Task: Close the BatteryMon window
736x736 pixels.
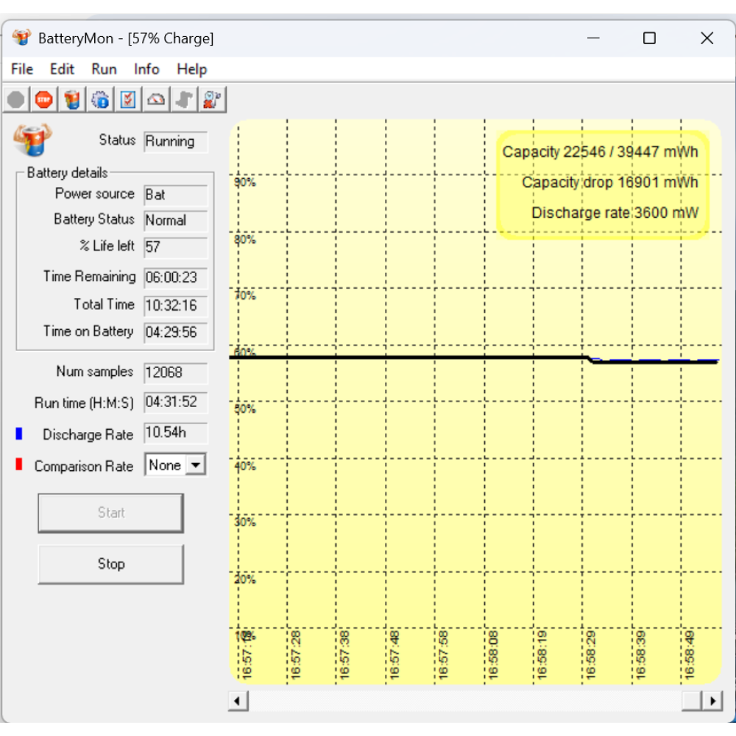Action: tap(707, 38)
